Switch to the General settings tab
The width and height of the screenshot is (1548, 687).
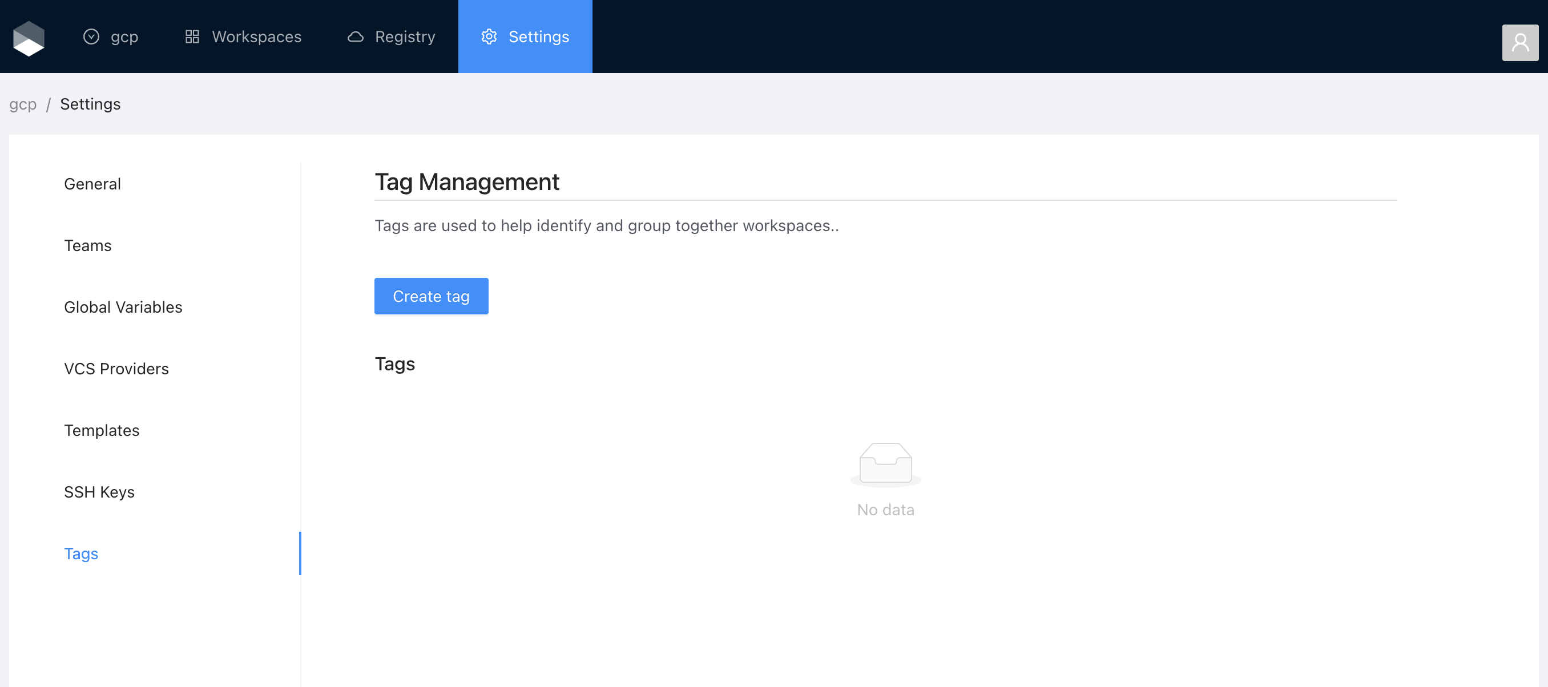pyautogui.click(x=92, y=184)
